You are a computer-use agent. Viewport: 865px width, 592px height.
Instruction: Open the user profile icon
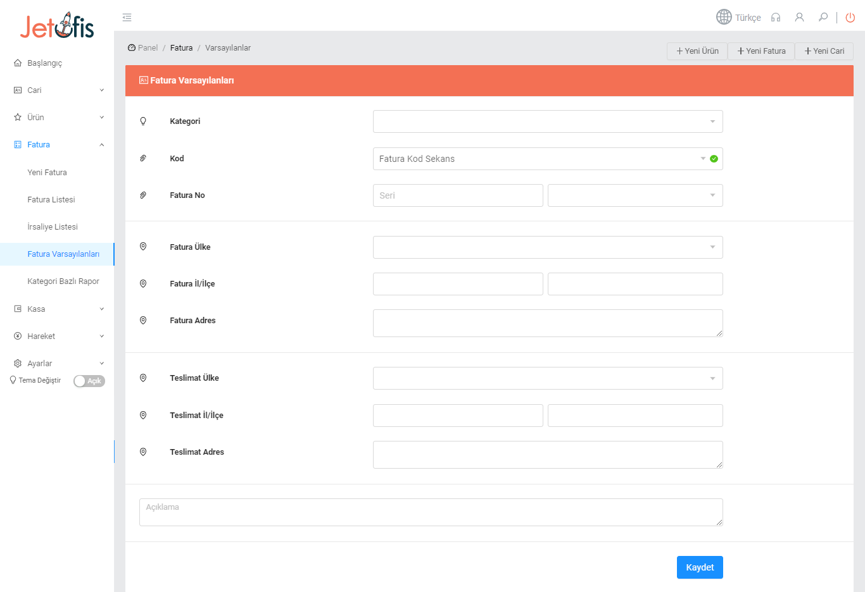pyautogui.click(x=799, y=17)
